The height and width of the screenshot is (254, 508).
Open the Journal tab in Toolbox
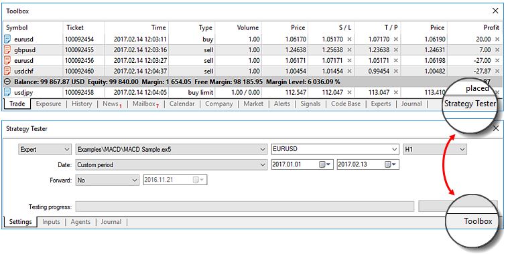click(x=411, y=104)
